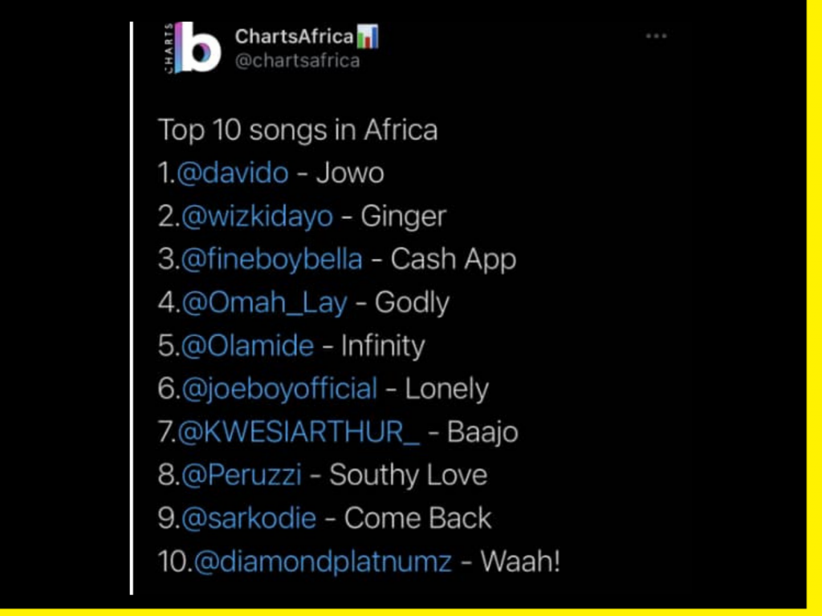Click the 'Waah!' song title text
The height and width of the screenshot is (616, 822).
point(520,561)
